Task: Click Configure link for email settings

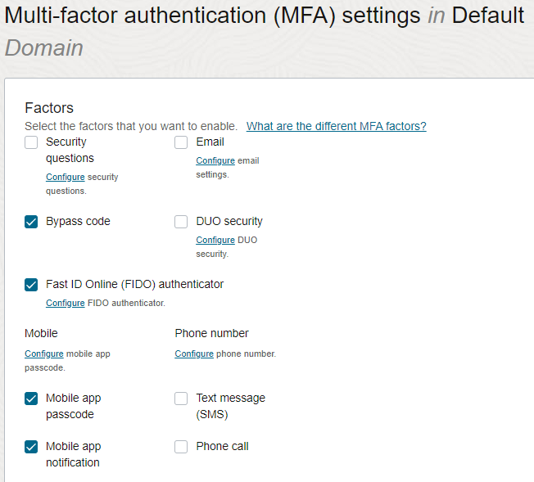Action: (215, 160)
